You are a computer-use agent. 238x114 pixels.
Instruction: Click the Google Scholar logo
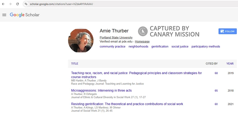tap(25, 15)
